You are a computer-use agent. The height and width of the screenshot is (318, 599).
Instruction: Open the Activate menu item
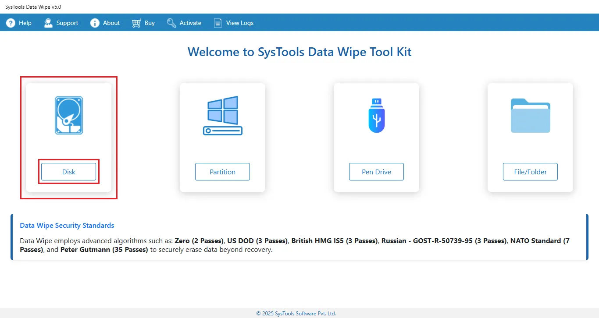(184, 23)
